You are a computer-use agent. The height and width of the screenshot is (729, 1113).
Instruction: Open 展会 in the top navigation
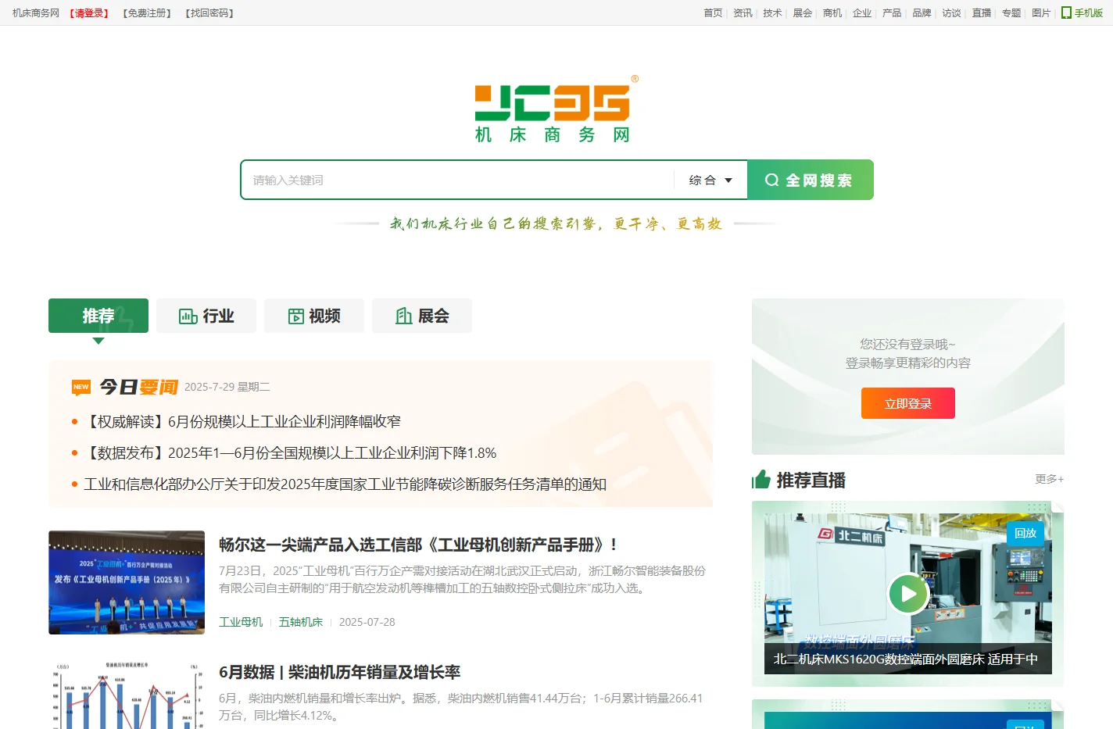(x=803, y=13)
